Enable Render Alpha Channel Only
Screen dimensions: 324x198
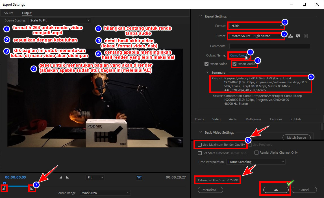point(256,153)
